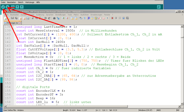Click Save Recorded Macro icon
This screenshot has height=112, width=184.
pyautogui.click(x=128, y=18)
